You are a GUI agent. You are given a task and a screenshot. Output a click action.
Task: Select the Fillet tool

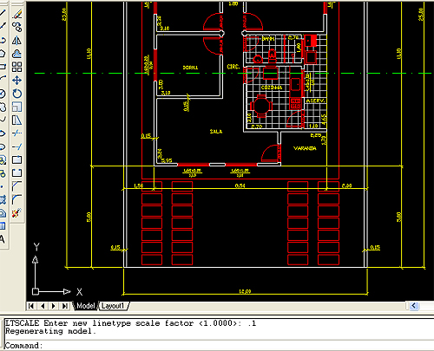pos(17,199)
